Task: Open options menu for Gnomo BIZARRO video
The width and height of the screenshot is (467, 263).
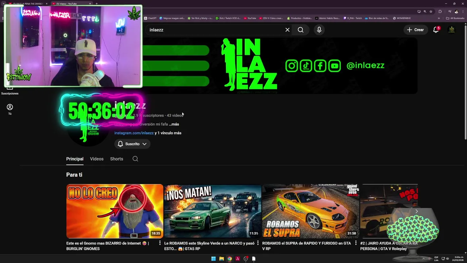Action: 160,243
